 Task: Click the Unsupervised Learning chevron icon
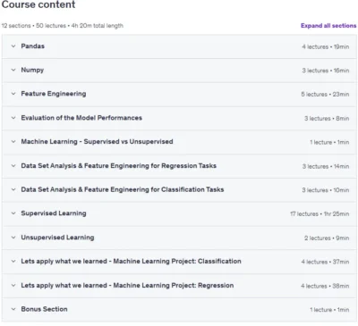13,238
